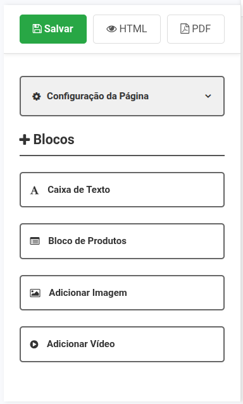Image resolution: width=243 pixels, height=404 pixels.
Task: Add a Caixa de Texto block
Action: [122, 190]
